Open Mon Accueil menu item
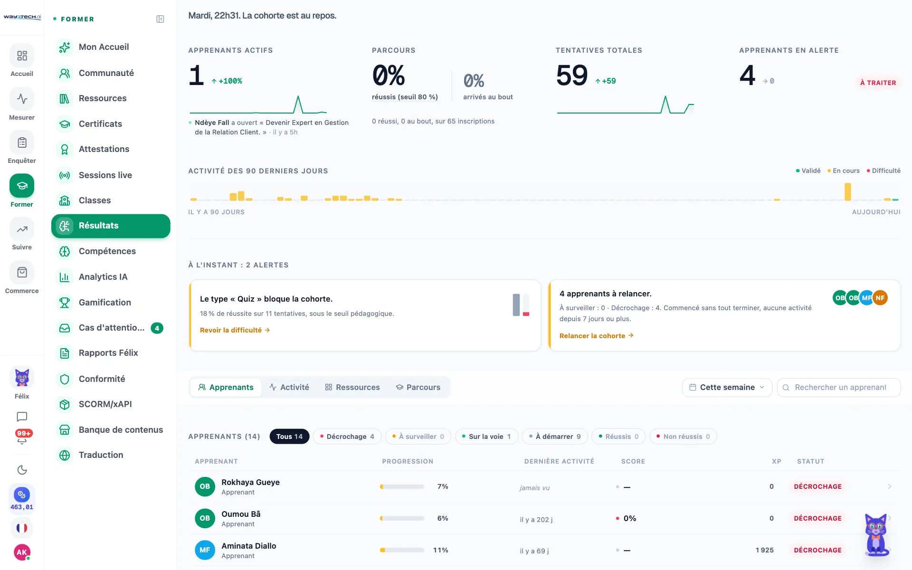This screenshot has height=570, width=912. pyautogui.click(x=111, y=47)
